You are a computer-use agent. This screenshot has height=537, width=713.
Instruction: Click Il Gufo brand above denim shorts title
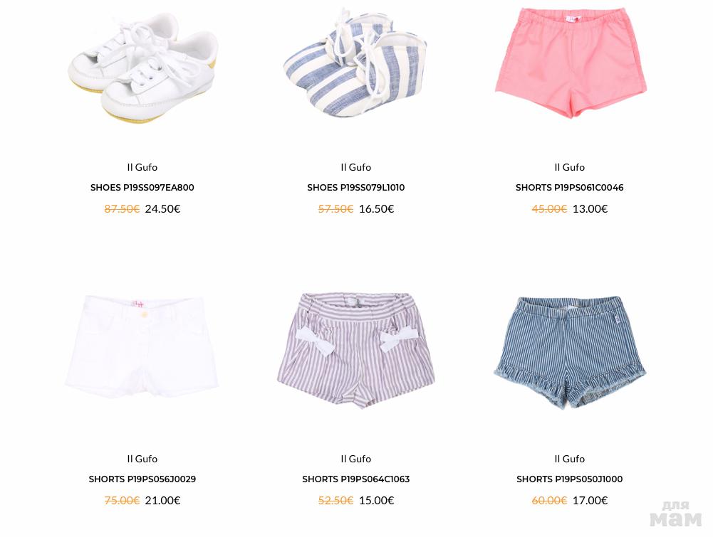pyautogui.click(x=569, y=459)
